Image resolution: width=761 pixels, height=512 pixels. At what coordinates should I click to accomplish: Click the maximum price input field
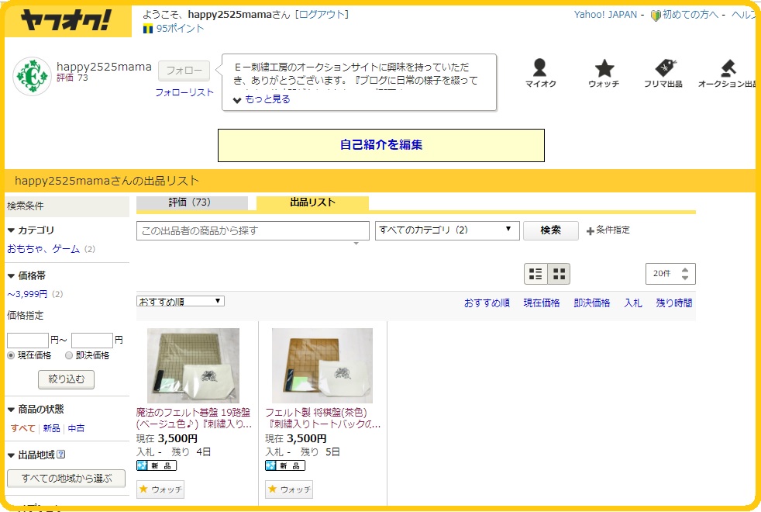[92, 340]
